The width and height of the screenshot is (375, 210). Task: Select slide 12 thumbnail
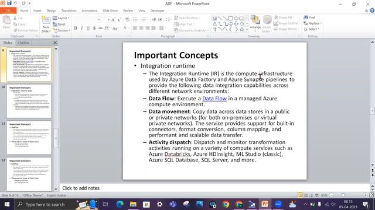29,174
